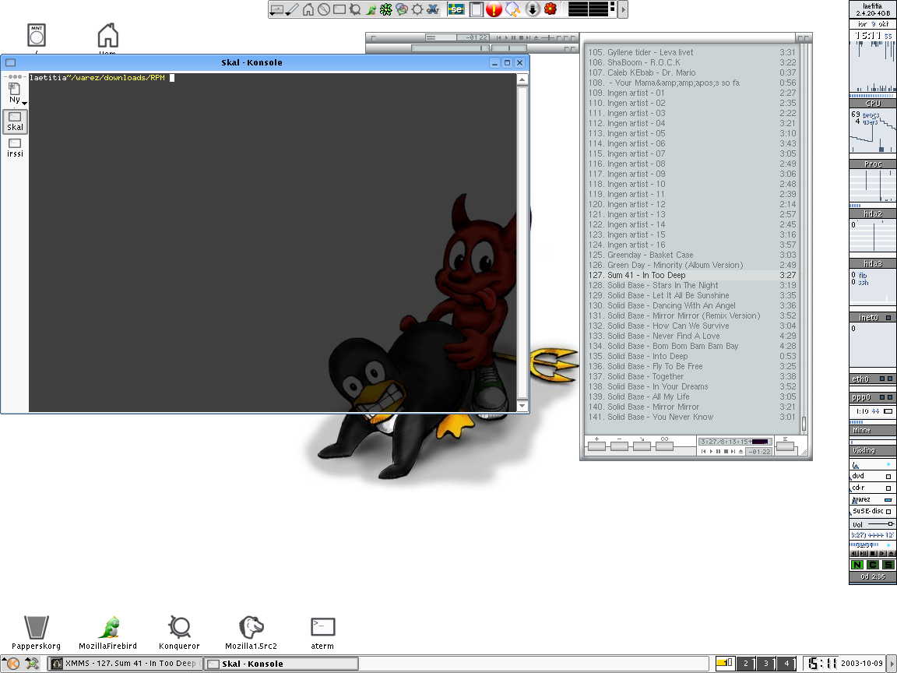
Task: Select '141. Solid Base - You Never Know'
Action: (692, 418)
